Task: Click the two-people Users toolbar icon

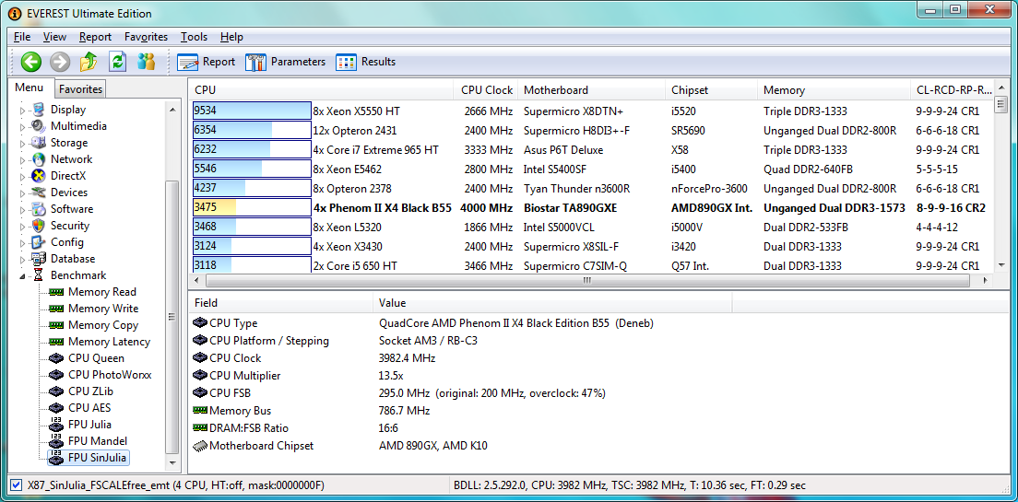Action: click(x=146, y=62)
